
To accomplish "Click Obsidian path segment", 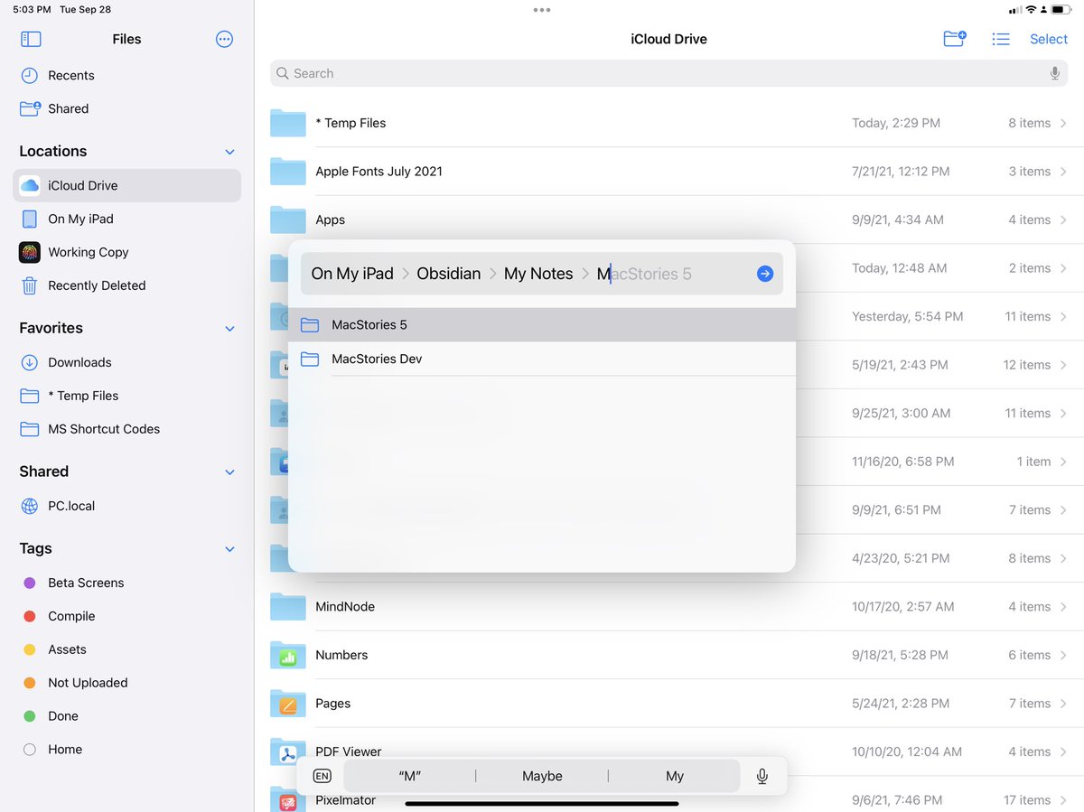I will pyautogui.click(x=448, y=274).
